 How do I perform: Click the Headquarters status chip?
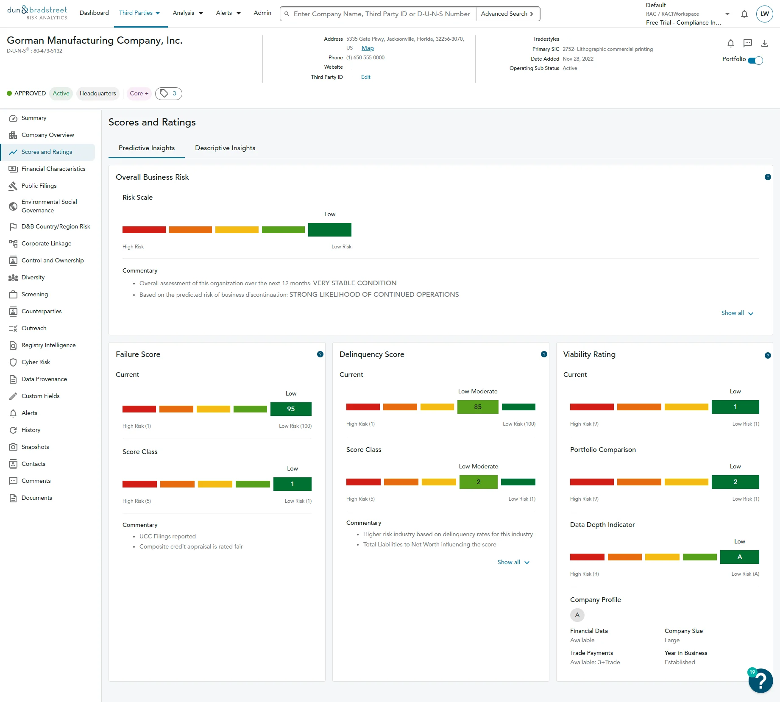[97, 94]
